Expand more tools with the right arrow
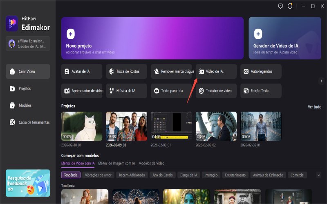The image size is (327, 204). (x=321, y=81)
